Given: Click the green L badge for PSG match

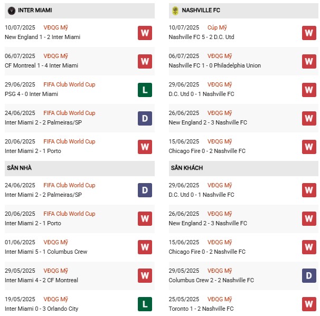Looking at the screenshot, I should coord(145,90).
